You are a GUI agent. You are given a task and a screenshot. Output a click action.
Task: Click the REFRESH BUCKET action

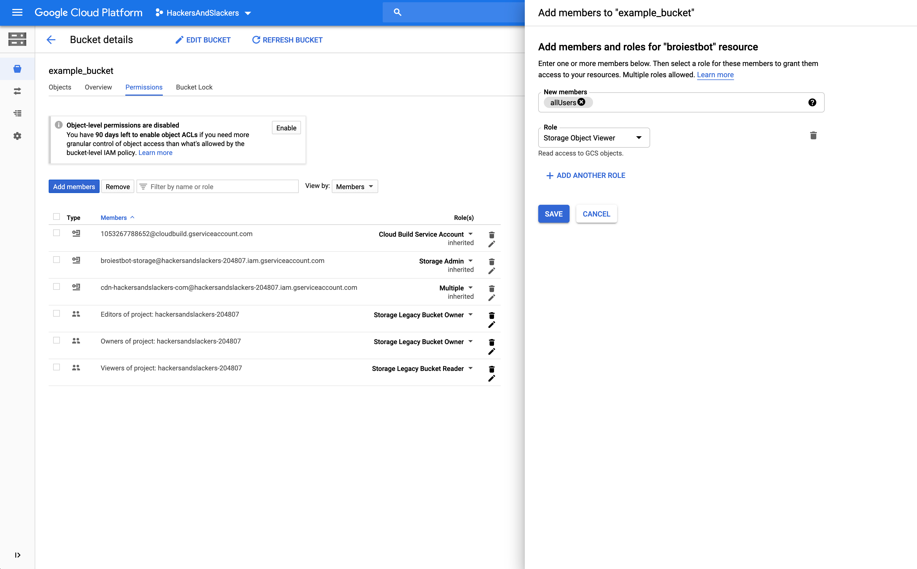click(x=287, y=40)
